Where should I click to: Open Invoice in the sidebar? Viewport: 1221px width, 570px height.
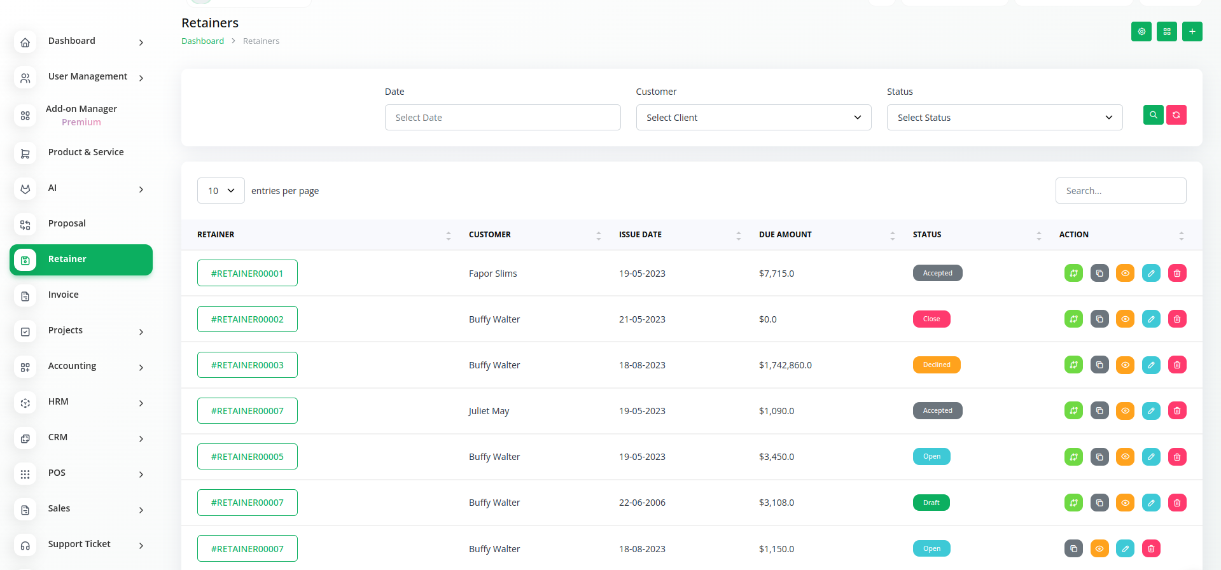[x=64, y=295]
